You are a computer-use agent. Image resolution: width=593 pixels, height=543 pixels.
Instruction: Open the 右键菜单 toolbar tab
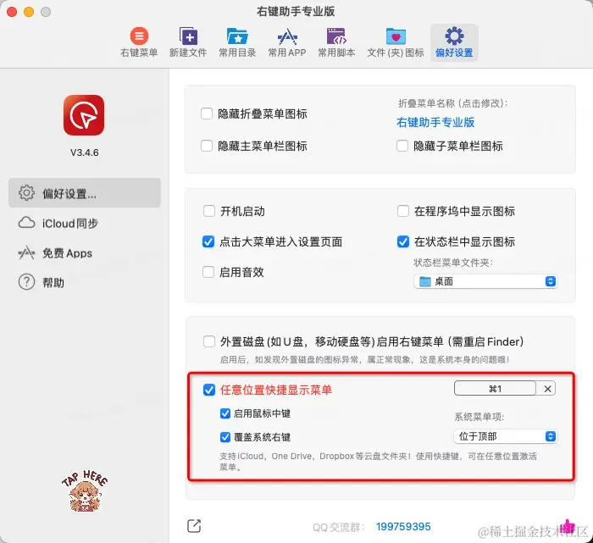(x=139, y=42)
